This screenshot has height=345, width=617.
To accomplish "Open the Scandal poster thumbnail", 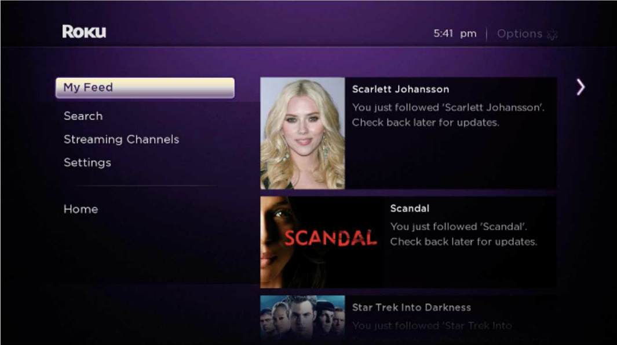I will pos(322,242).
